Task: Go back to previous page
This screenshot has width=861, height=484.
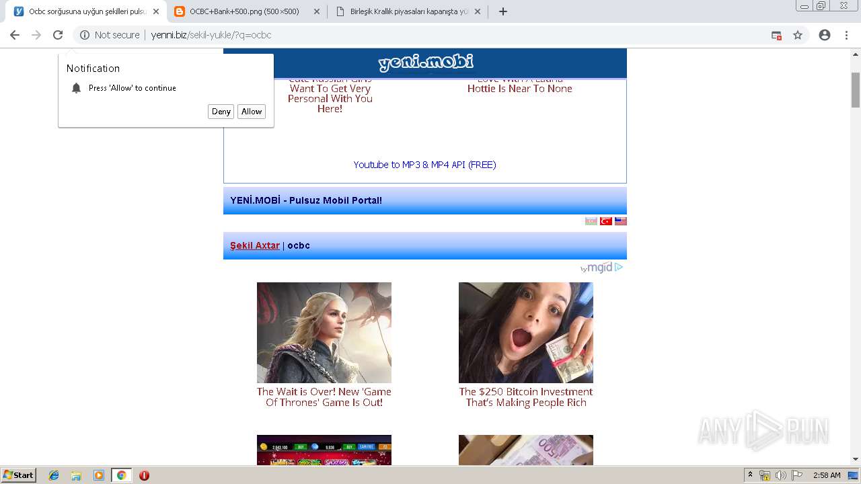Action: (x=14, y=35)
